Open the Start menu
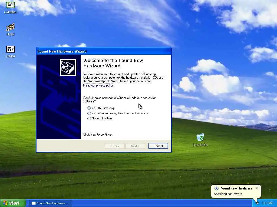 (x=13, y=203)
